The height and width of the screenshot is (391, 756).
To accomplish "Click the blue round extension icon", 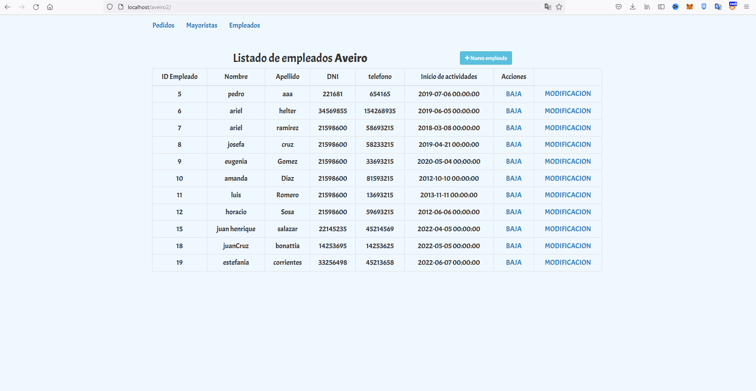I will click(x=675, y=7).
